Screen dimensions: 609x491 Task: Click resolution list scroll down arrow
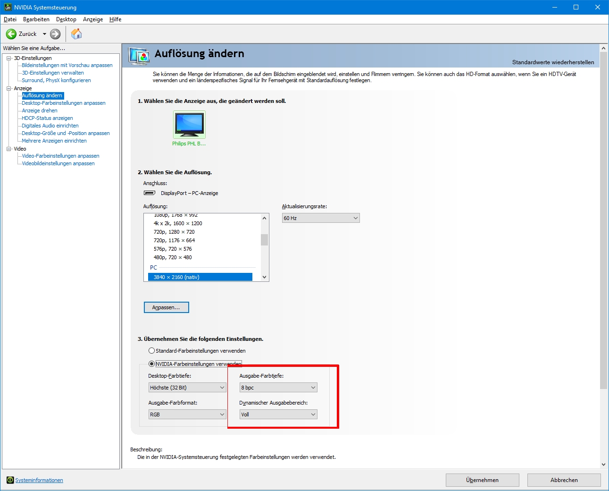coord(264,277)
